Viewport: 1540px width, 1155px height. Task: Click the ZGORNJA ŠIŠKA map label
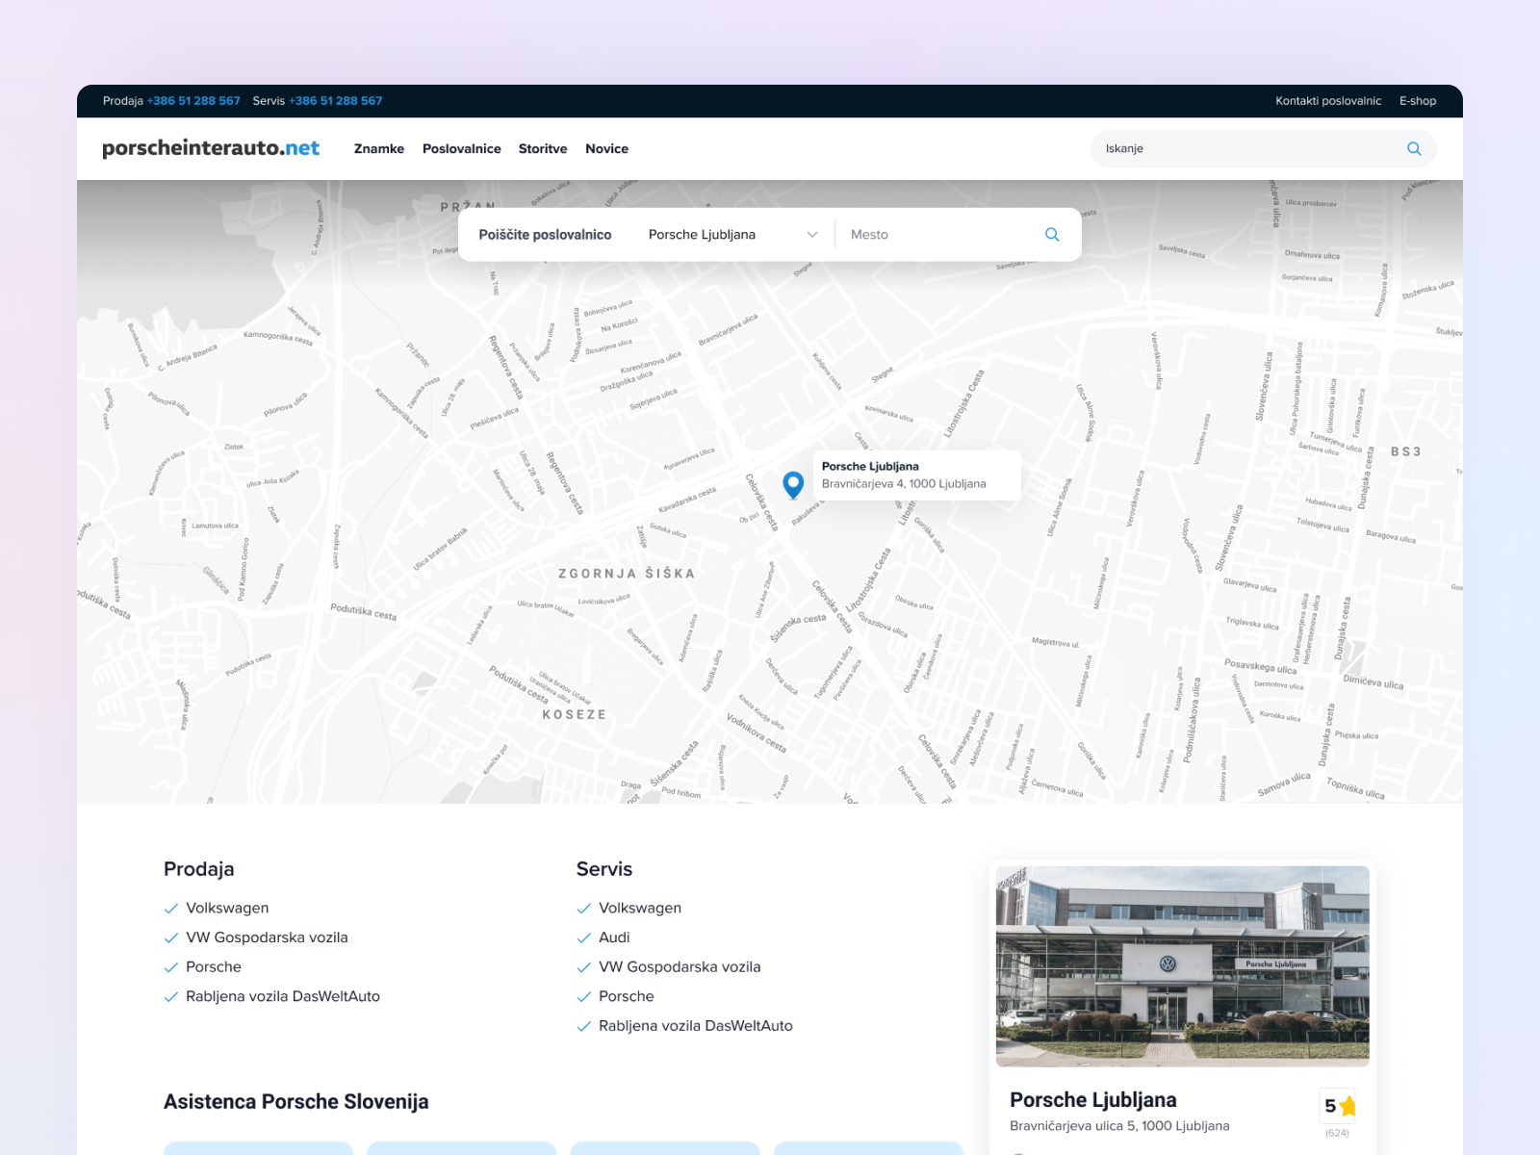tap(627, 574)
